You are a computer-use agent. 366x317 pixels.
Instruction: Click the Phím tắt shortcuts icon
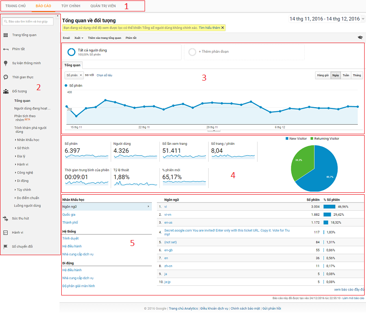tap(5, 49)
